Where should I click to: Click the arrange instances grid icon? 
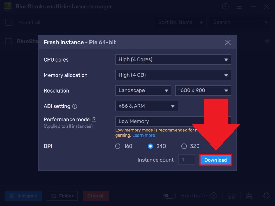click(x=232, y=196)
